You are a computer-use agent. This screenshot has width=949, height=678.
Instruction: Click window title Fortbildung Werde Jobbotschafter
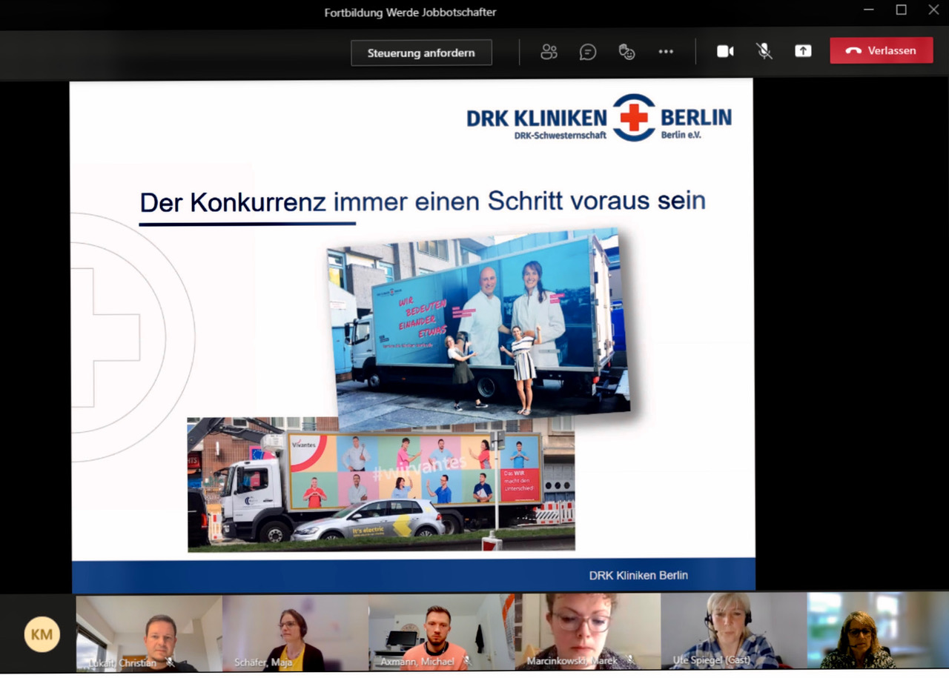point(410,12)
